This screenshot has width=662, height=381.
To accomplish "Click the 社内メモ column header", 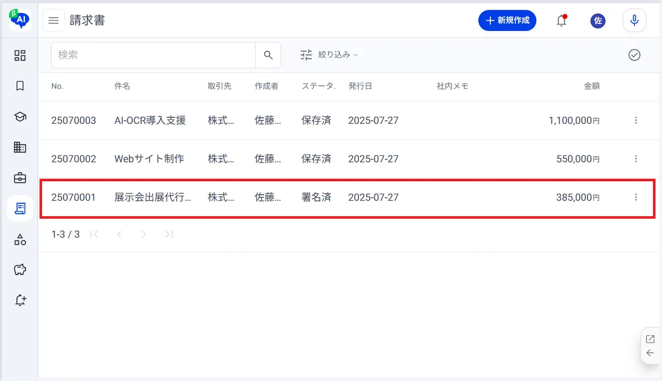I will [453, 86].
